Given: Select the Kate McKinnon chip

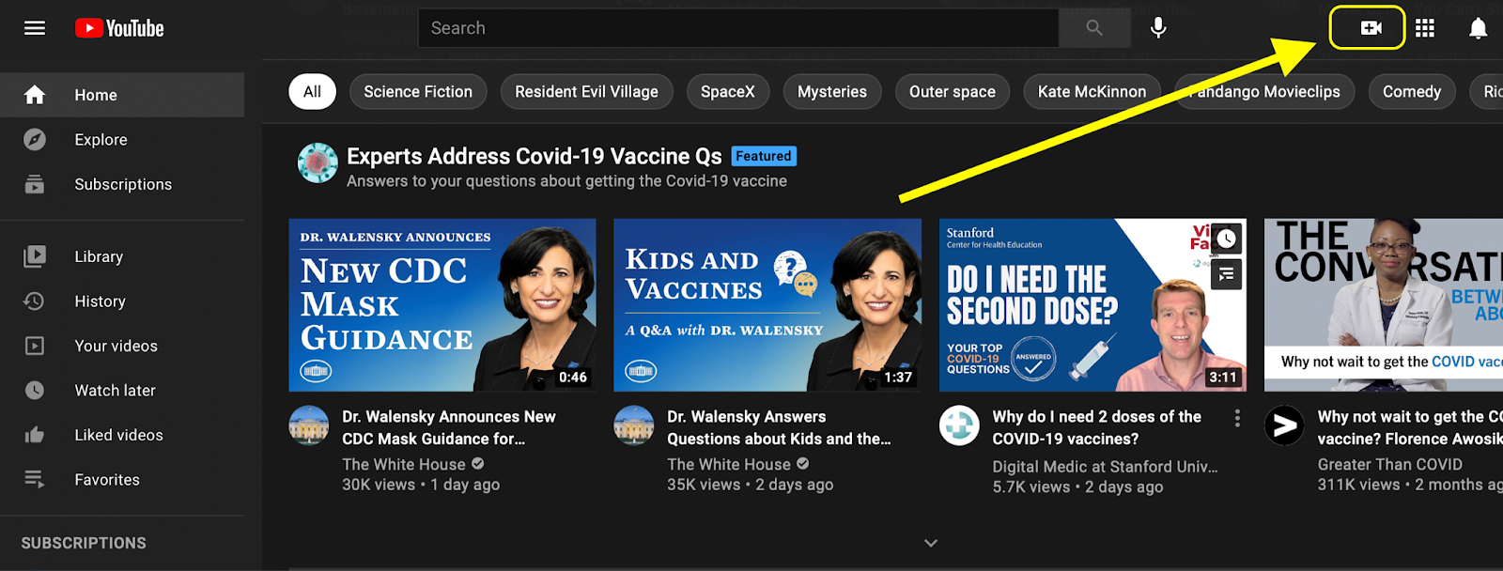Looking at the screenshot, I should (1092, 92).
